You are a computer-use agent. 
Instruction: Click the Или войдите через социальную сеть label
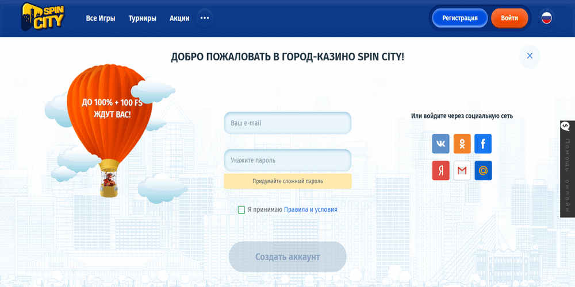[x=462, y=116]
